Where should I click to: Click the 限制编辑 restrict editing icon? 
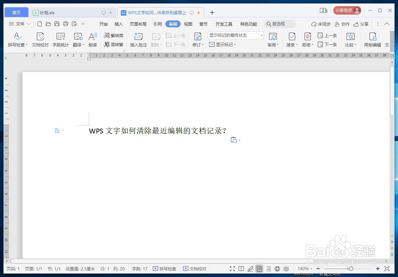(x=372, y=40)
